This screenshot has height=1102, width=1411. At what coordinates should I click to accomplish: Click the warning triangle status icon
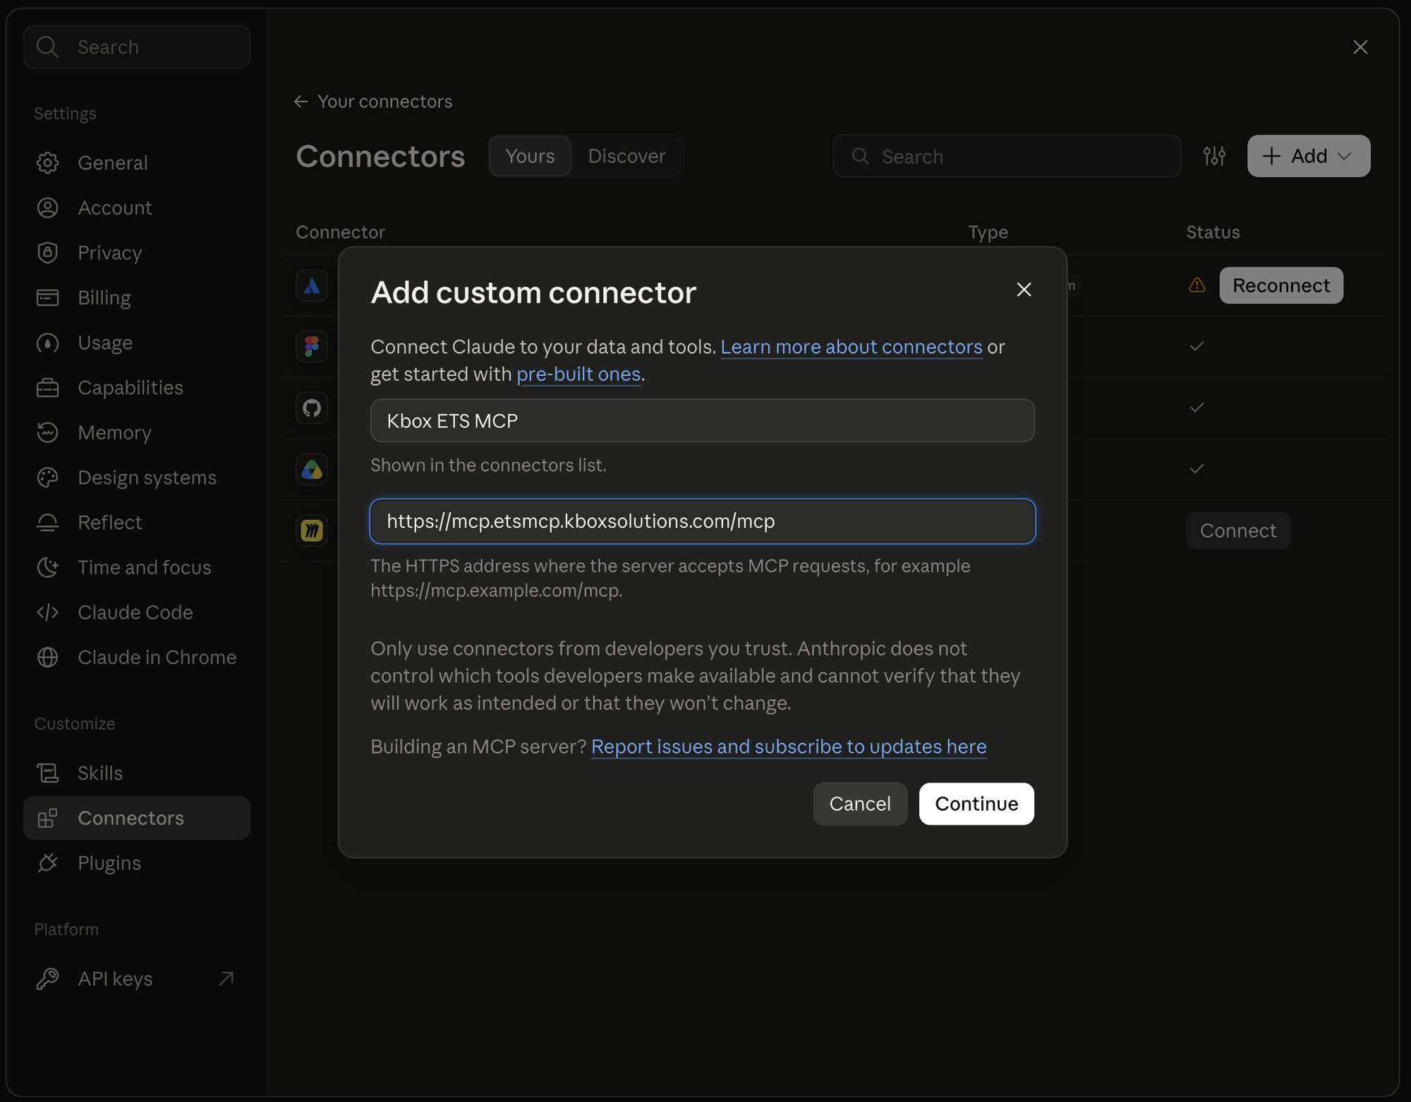[1197, 285]
